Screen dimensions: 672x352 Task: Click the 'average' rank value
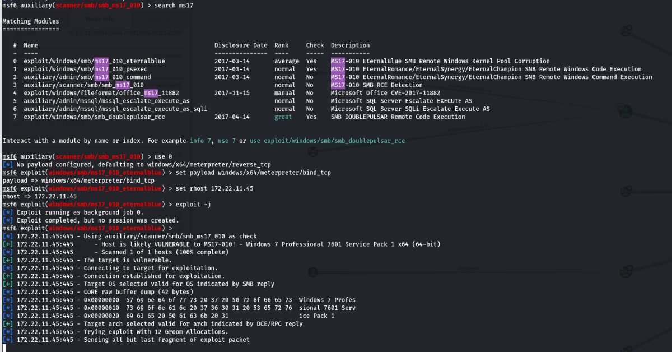pos(287,61)
